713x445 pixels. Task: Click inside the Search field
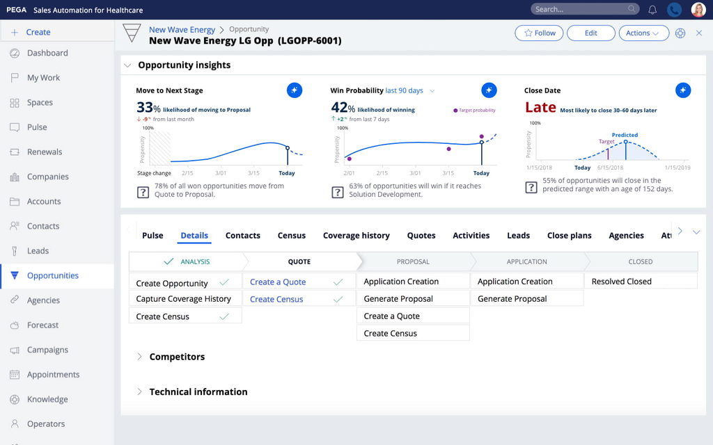[582, 8]
